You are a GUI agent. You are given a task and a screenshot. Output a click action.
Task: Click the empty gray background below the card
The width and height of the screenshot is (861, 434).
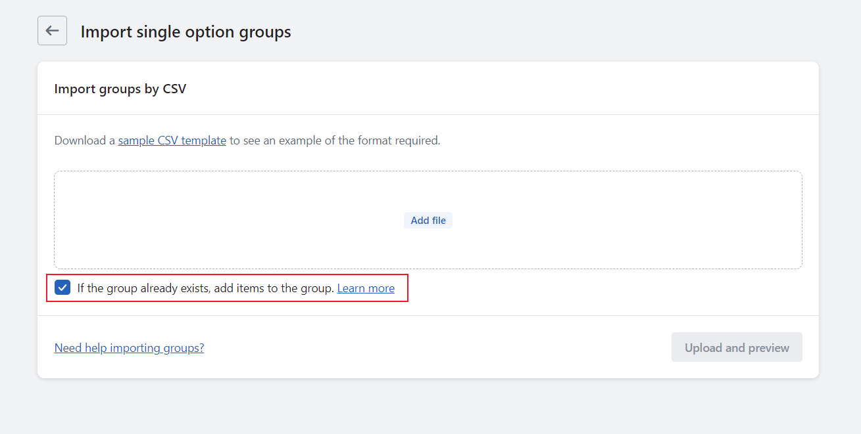428,407
